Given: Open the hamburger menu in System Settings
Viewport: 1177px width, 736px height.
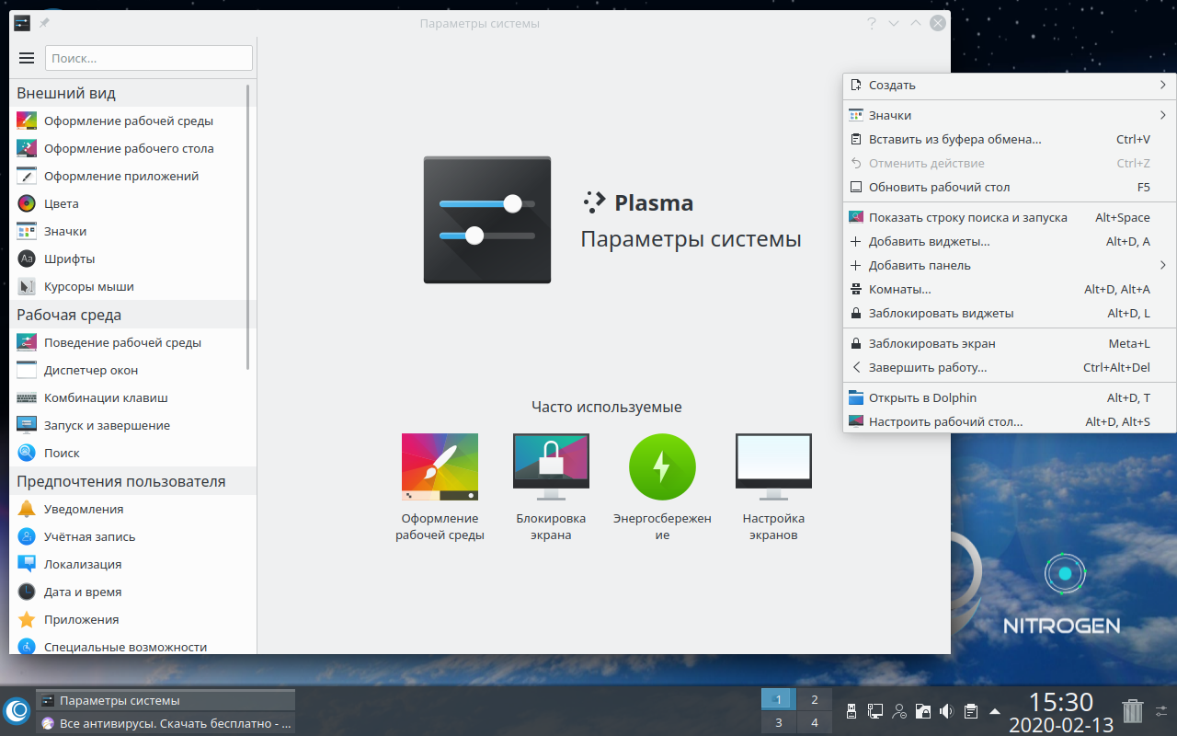Looking at the screenshot, I should point(27,58).
